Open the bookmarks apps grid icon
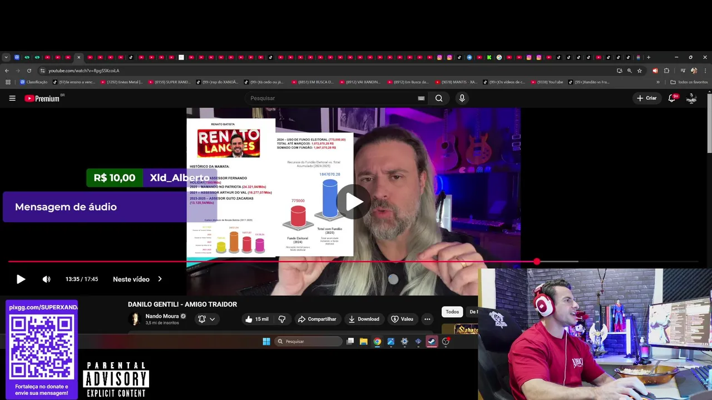 tap(8, 82)
